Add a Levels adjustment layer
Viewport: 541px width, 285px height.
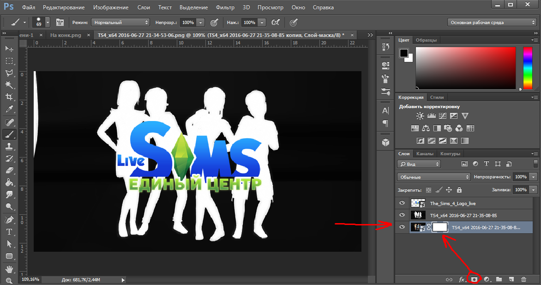click(431, 116)
